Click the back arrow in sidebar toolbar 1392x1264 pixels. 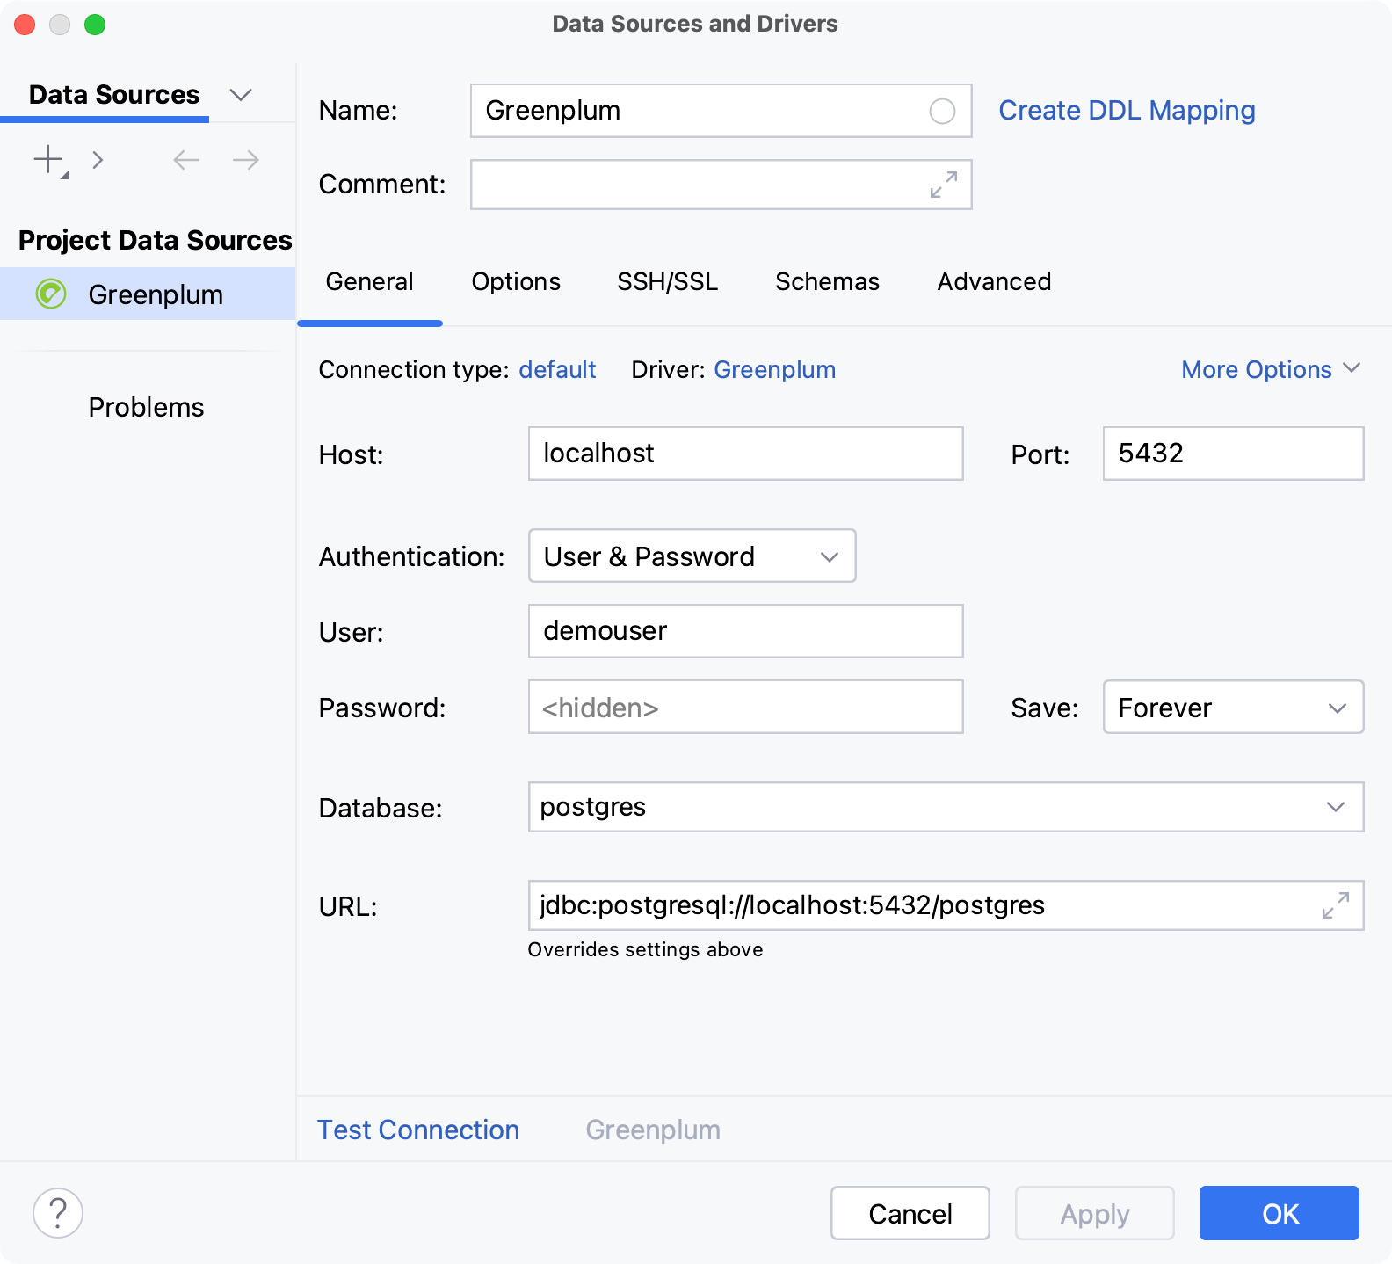pyautogui.click(x=186, y=160)
